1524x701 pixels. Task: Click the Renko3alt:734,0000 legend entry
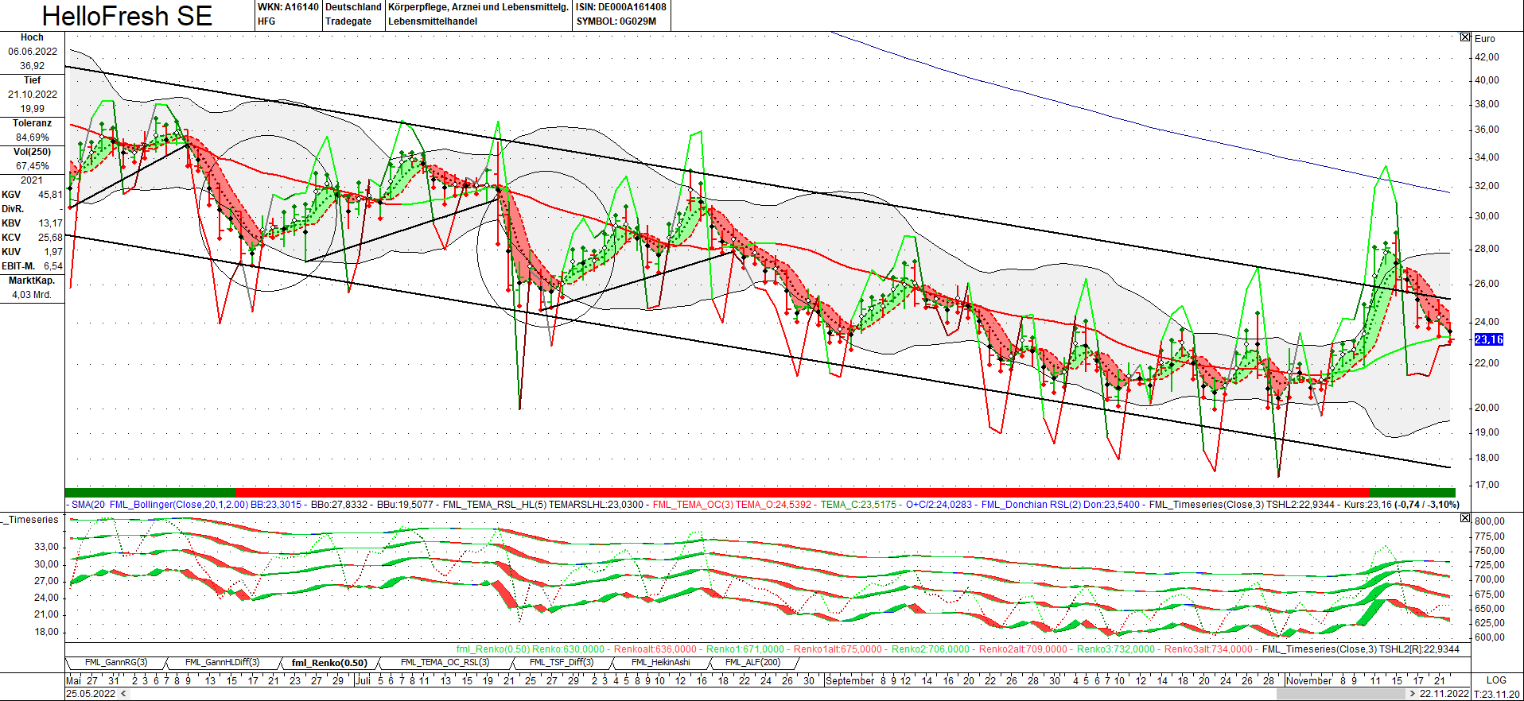tap(1208, 649)
